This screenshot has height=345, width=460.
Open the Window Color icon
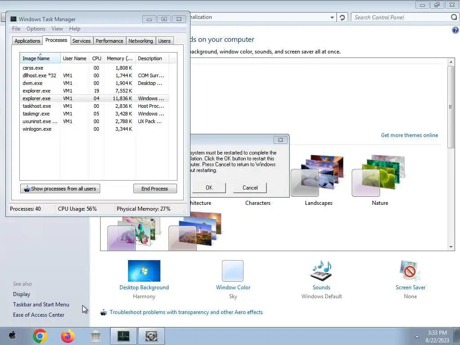pos(233,271)
